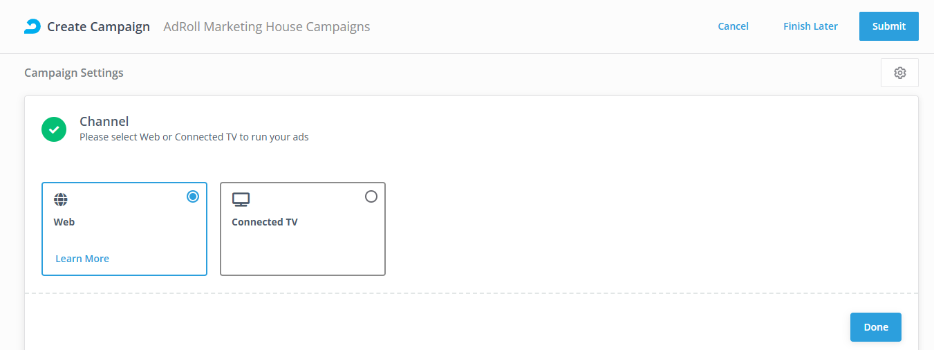Click the channel description text
934x350 pixels.
pos(194,137)
